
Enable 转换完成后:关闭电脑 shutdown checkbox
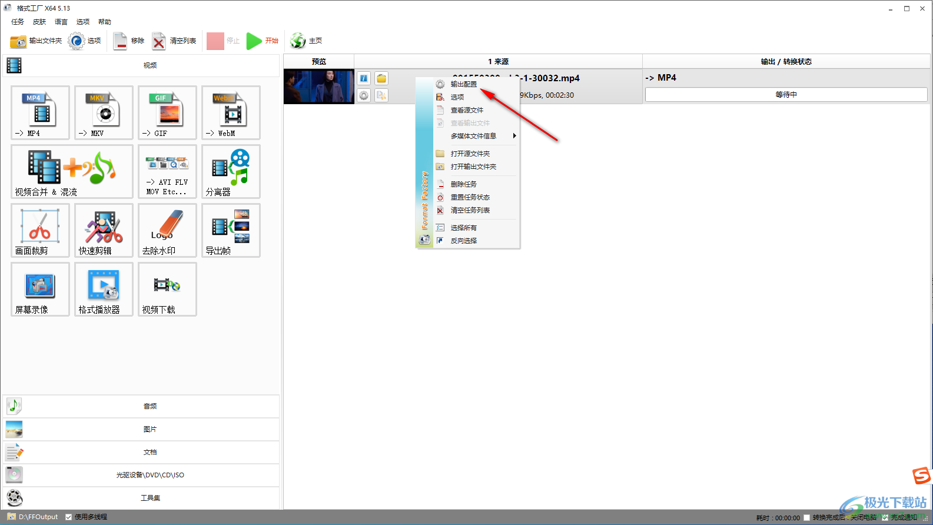[806, 517]
